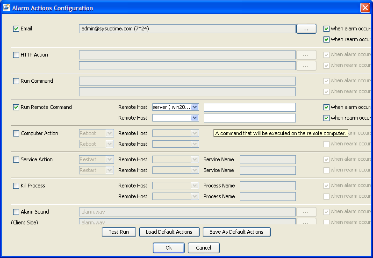Enable the Run Command checkbox
The image size is (373, 258).
16,81
